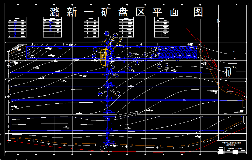The image size is (252, 160).
Task: Click the blue hatched goaf area
Action: tap(178, 53)
